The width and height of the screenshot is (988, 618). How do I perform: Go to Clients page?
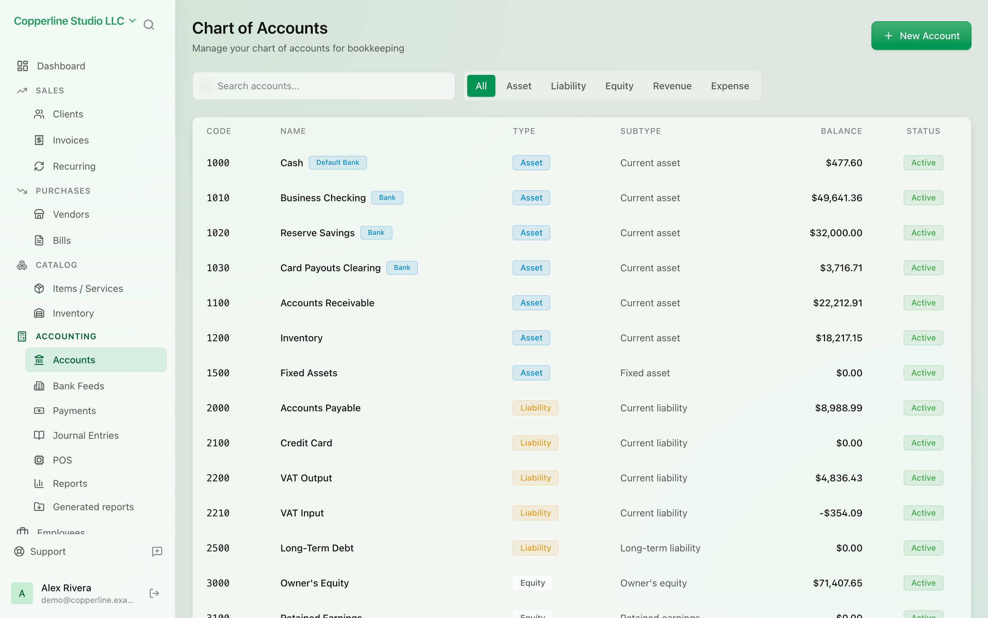pyautogui.click(x=68, y=114)
